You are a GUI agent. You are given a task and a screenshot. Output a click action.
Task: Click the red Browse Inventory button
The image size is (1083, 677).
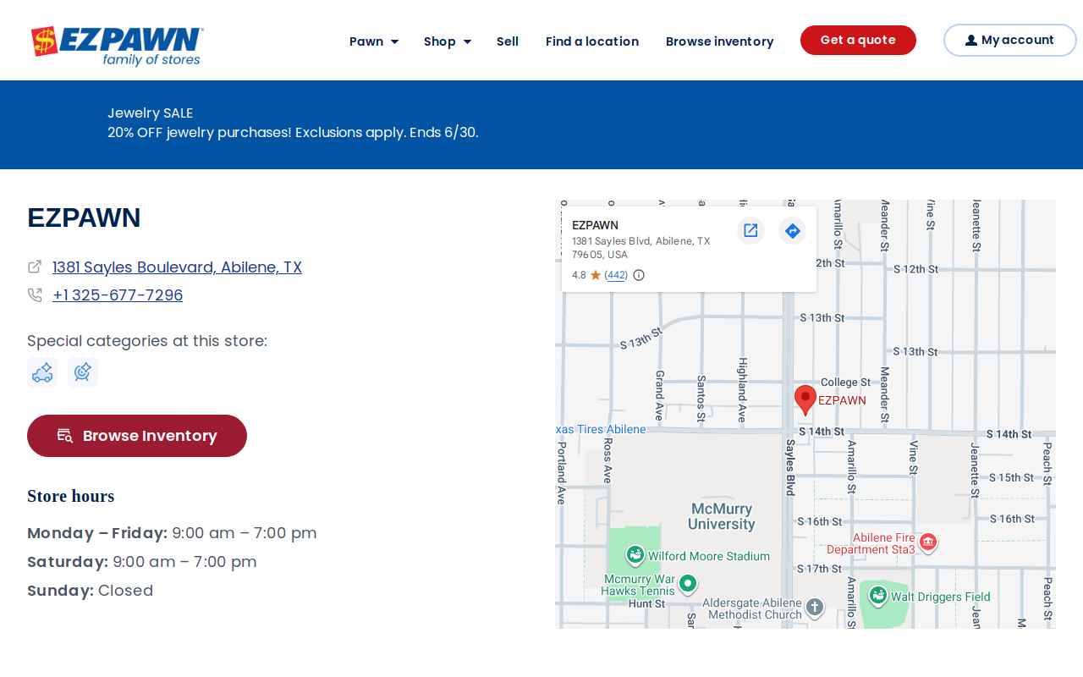pos(137,436)
